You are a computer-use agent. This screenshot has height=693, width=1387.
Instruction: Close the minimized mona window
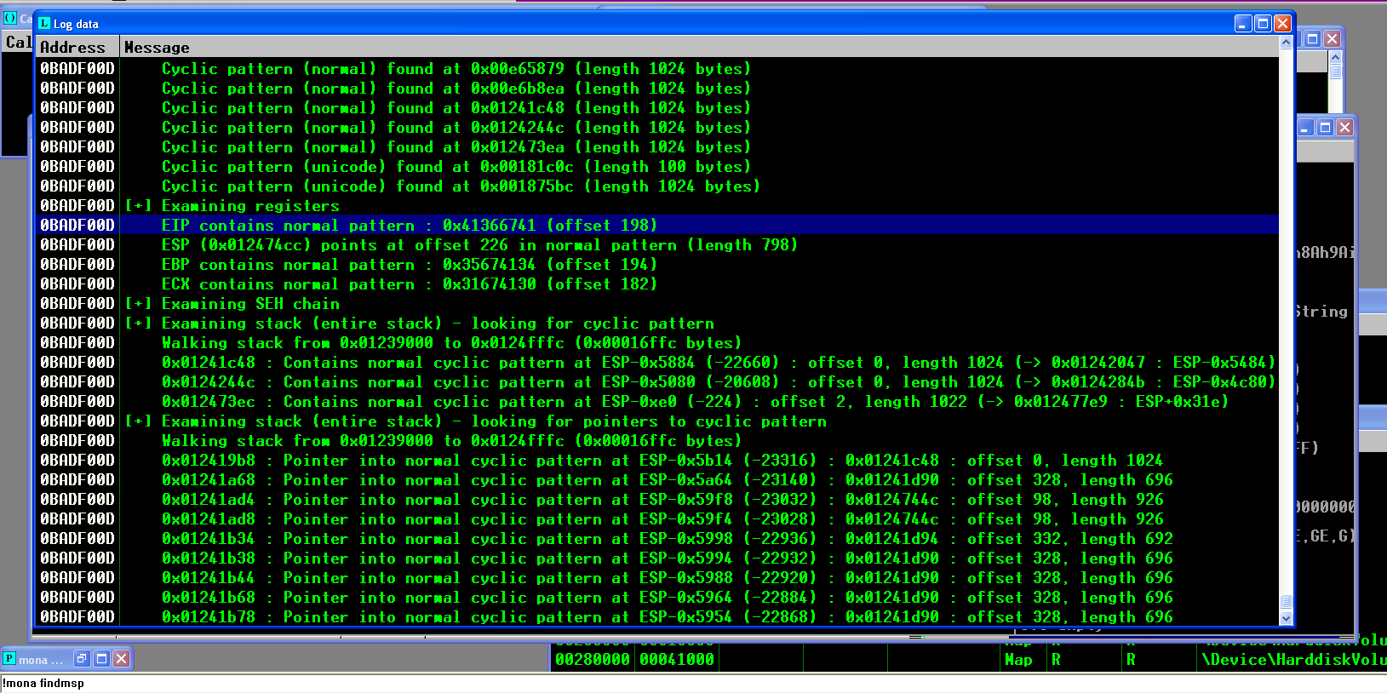coord(121,658)
